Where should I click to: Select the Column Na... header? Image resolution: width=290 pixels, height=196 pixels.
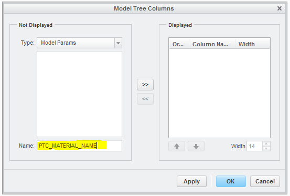(212, 44)
